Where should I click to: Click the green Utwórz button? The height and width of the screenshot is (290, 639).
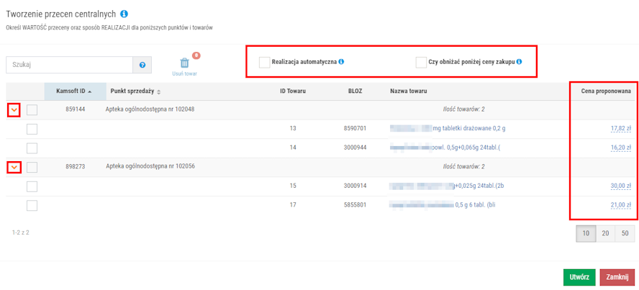pyautogui.click(x=579, y=277)
